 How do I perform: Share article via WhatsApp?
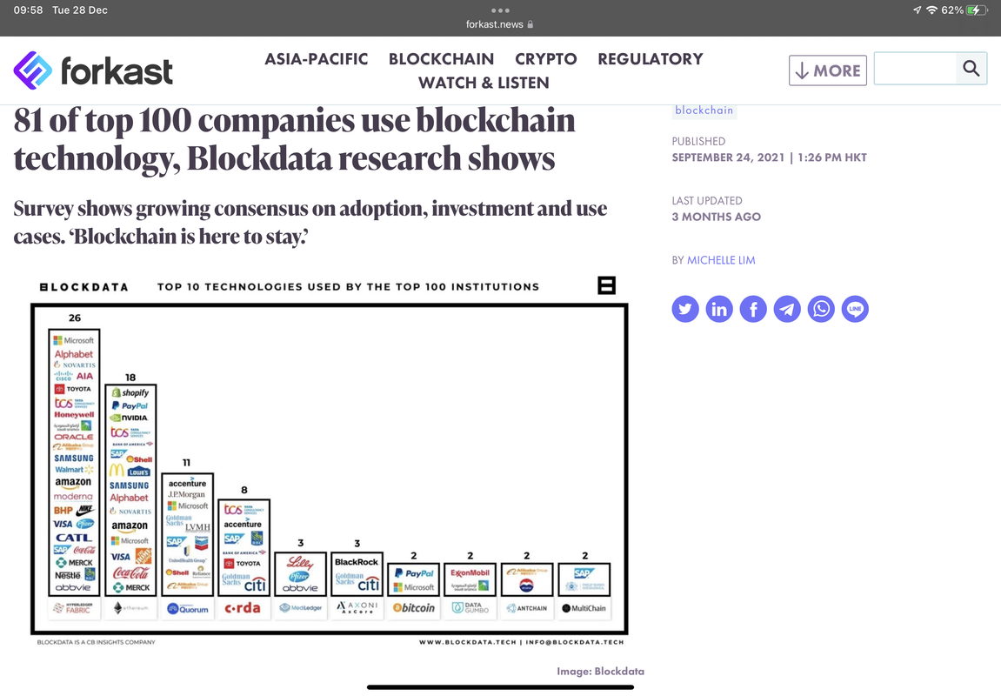tap(821, 309)
